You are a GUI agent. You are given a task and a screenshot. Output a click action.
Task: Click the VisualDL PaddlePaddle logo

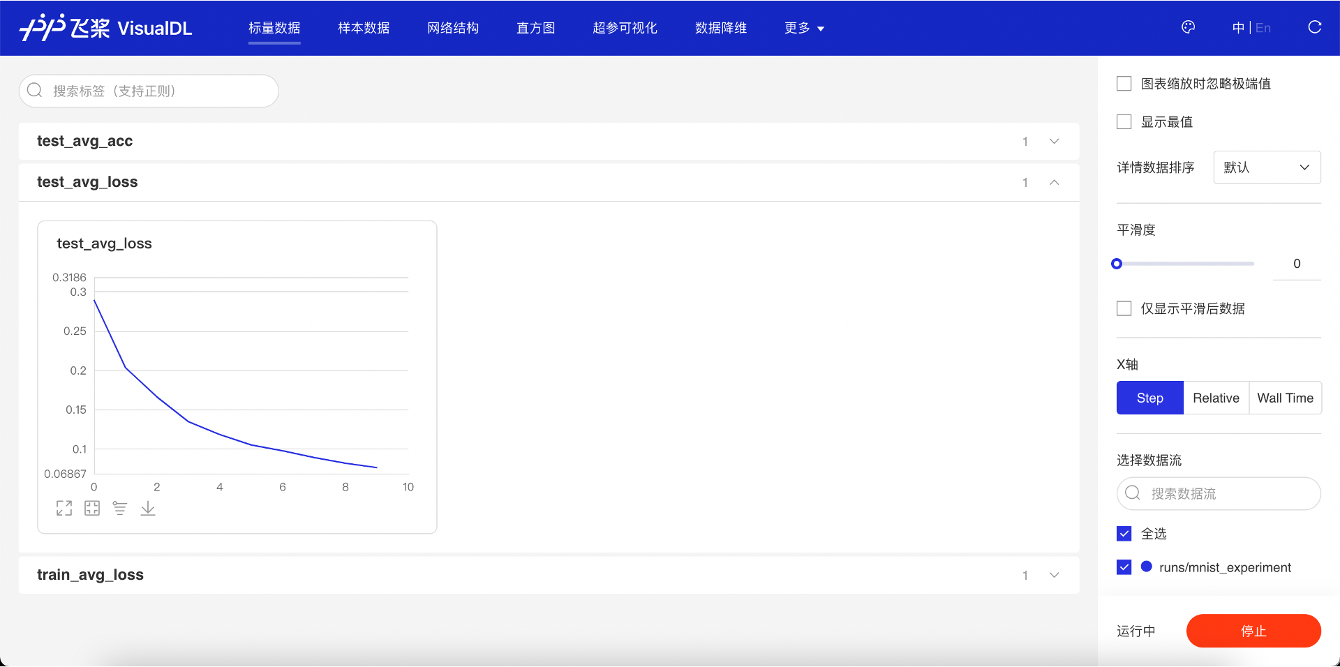(106, 28)
